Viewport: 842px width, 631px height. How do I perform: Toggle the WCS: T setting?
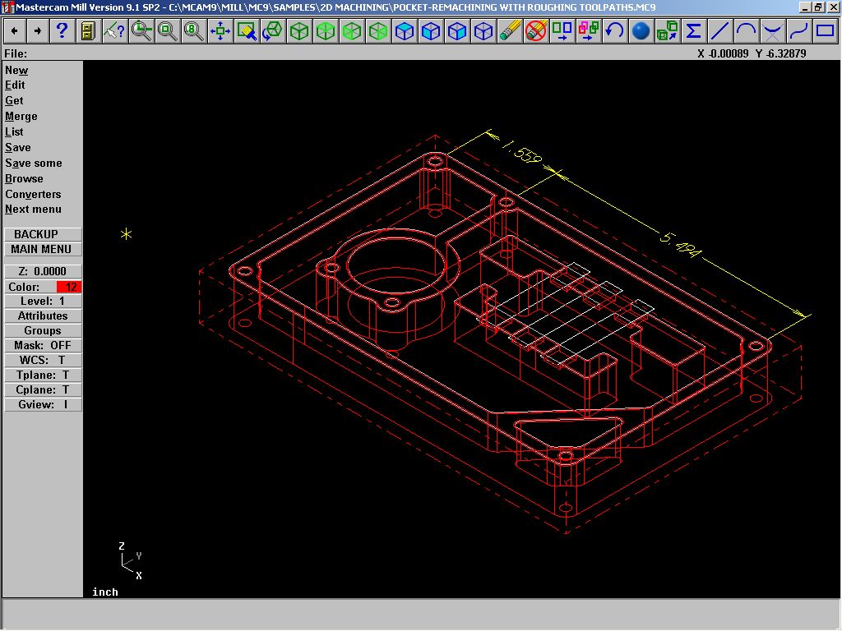click(x=43, y=361)
